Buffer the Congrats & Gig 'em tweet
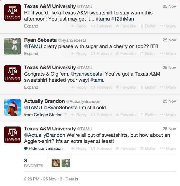 tap(148, 87)
